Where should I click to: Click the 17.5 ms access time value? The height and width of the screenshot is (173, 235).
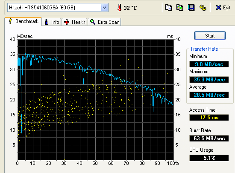point(209,118)
